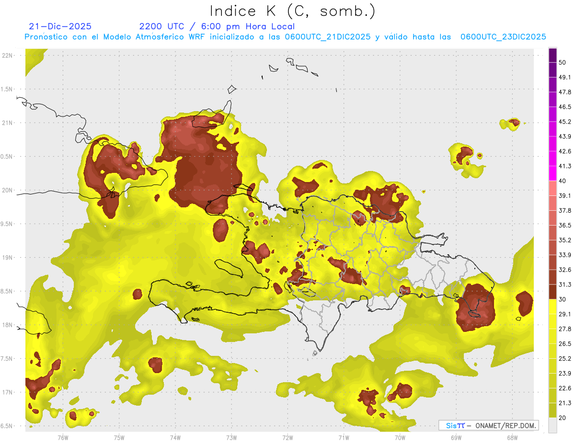Image resolution: width=575 pixels, height=444 pixels.
Task: Click the colorbar value 40
Action: pyautogui.click(x=563, y=181)
